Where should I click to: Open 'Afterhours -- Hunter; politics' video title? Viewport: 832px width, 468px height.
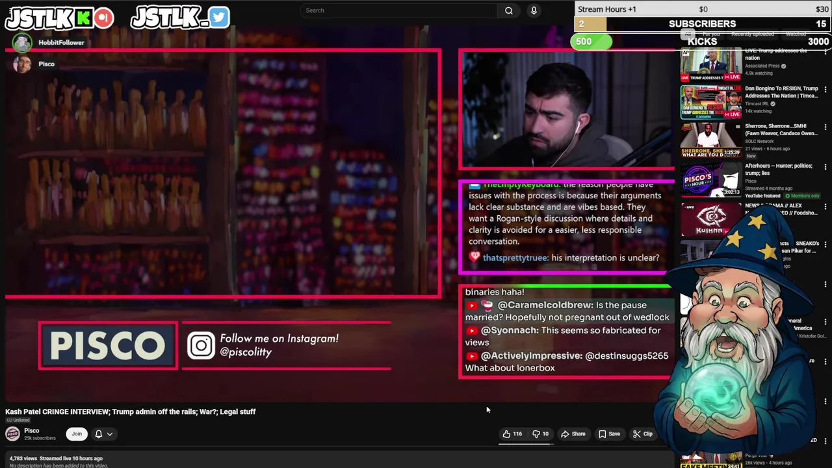point(779,169)
